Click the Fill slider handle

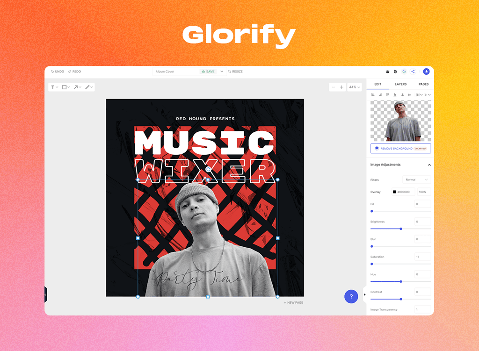click(x=372, y=211)
